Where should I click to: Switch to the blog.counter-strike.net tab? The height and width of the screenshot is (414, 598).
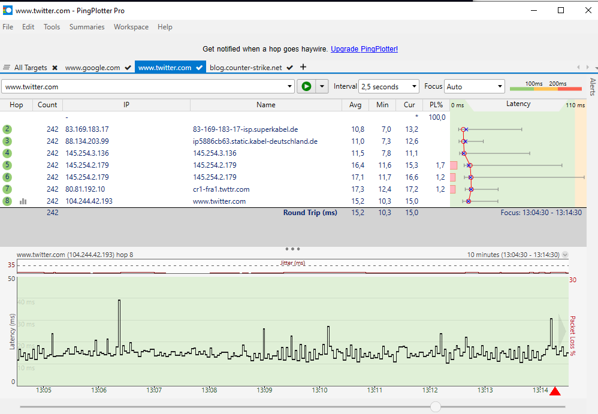[246, 68]
